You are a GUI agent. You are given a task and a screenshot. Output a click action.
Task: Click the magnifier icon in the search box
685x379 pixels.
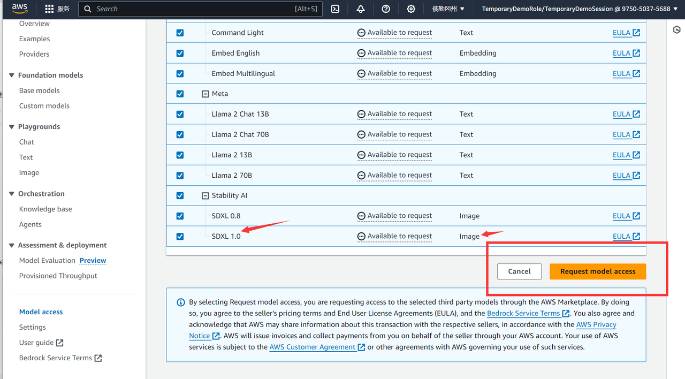(x=88, y=9)
